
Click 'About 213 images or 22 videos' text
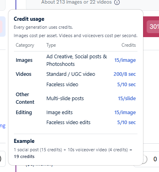click(77, 2)
